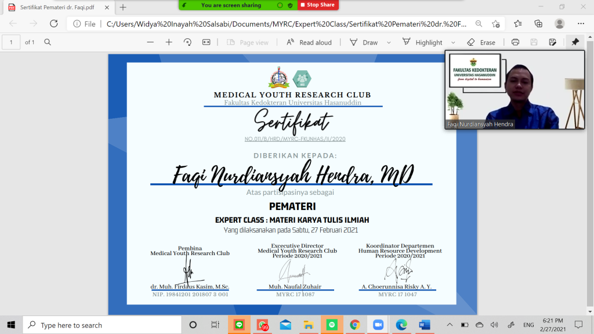Click the volume speaker tray icon
Viewport: 594px width, 334px height.
pyautogui.click(x=494, y=325)
